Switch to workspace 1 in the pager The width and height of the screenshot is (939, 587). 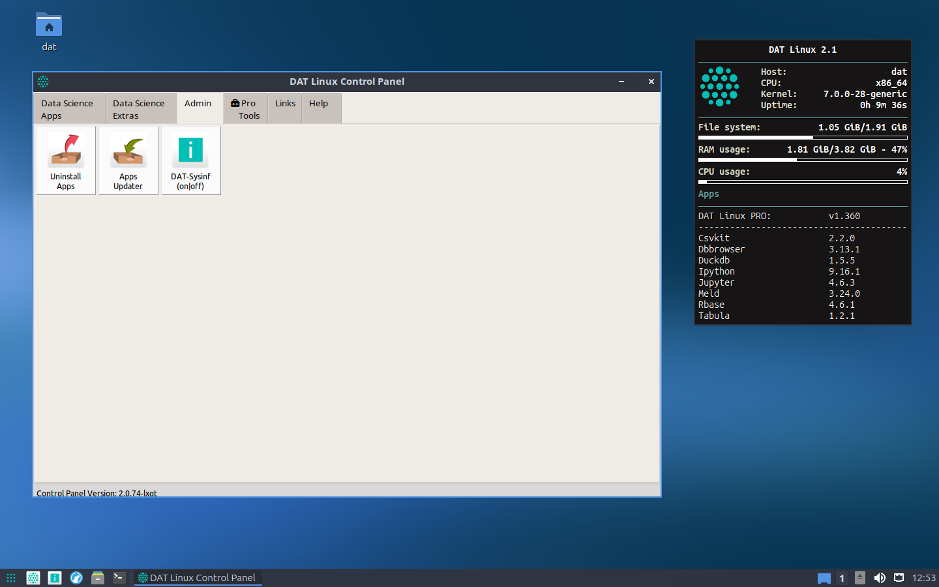[842, 579]
